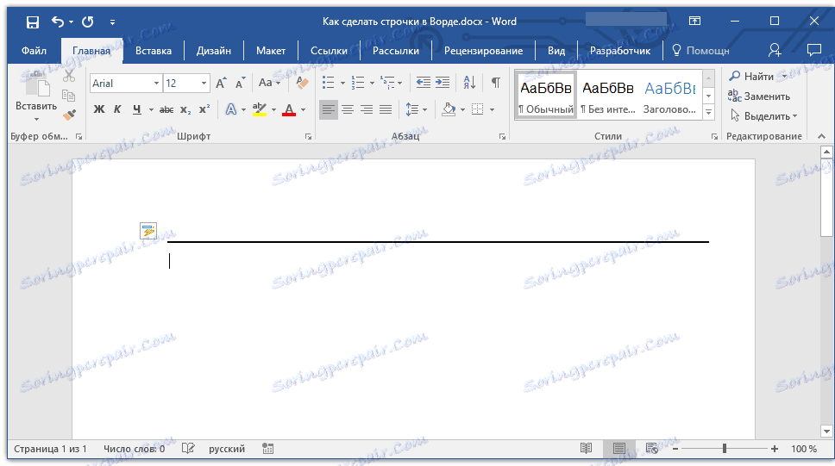Apply the Без интервала style
Viewport: 835px width, 466px height.
point(607,96)
